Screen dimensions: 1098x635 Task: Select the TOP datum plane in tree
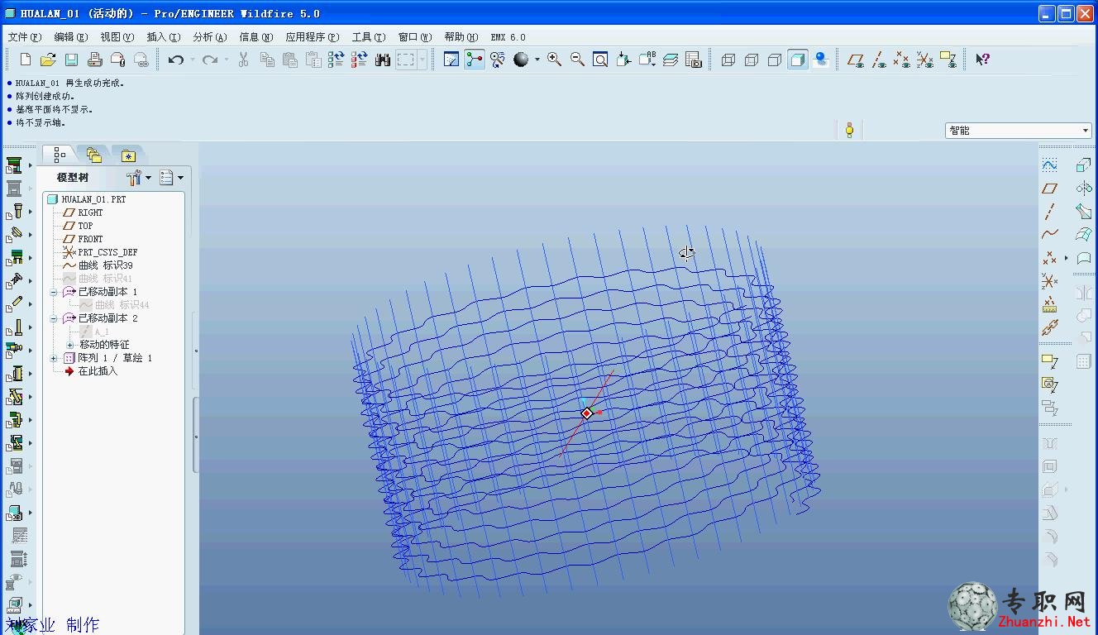point(79,226)
